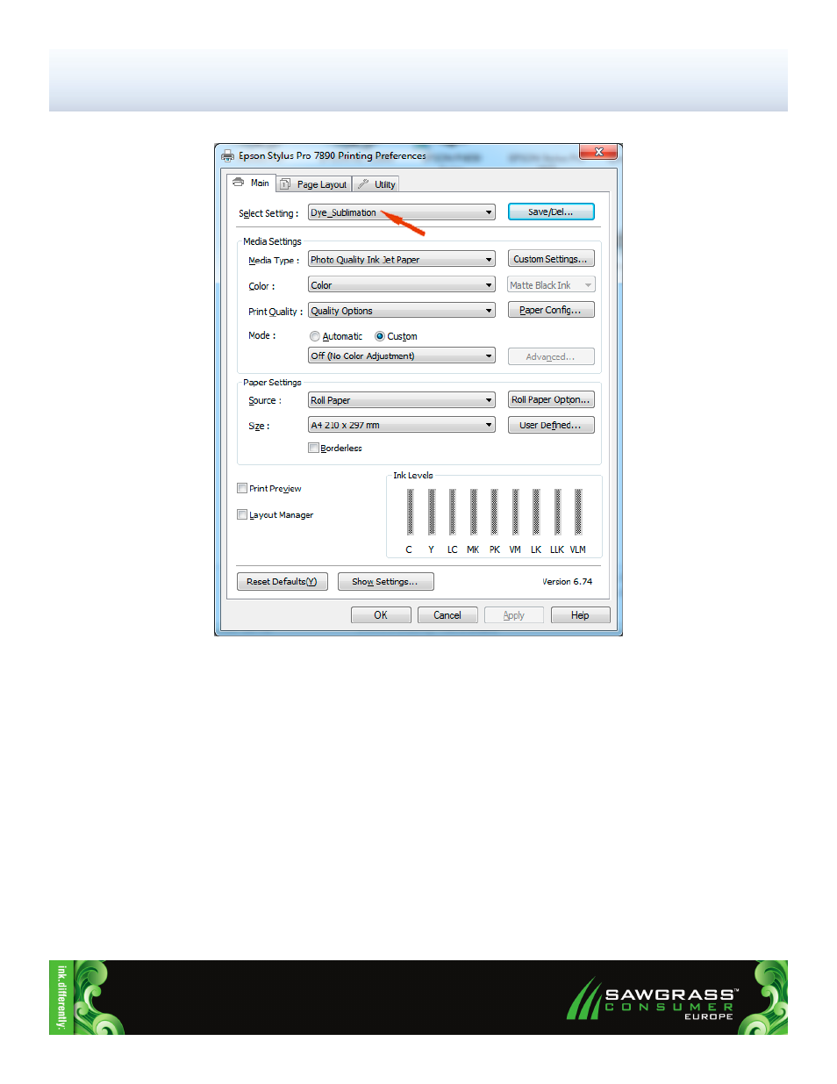Open the Color dropdown
The image size is (837, 1084).
(402, 285)
